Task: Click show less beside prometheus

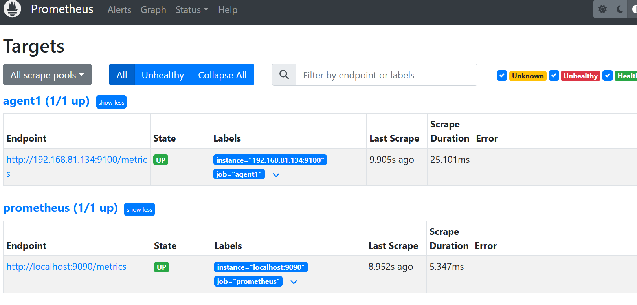Action: pos(140,209)
